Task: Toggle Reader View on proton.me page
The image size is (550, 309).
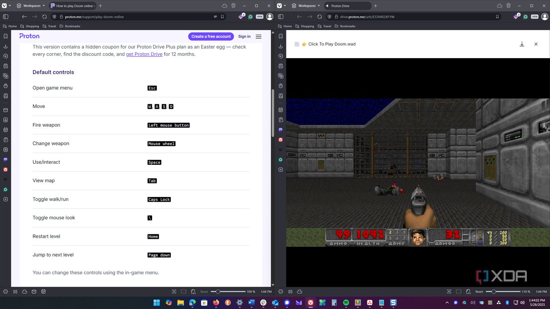Action: pos(215,16)
